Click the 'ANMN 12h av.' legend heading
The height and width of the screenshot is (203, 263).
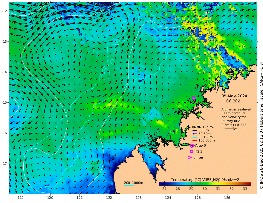point(203,127)
